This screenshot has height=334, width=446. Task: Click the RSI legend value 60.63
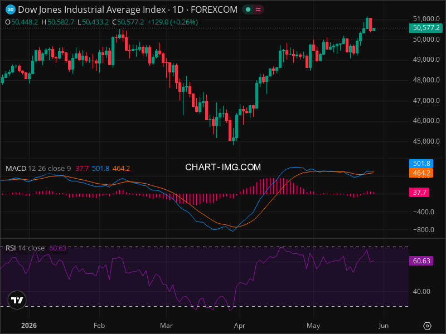58,248
